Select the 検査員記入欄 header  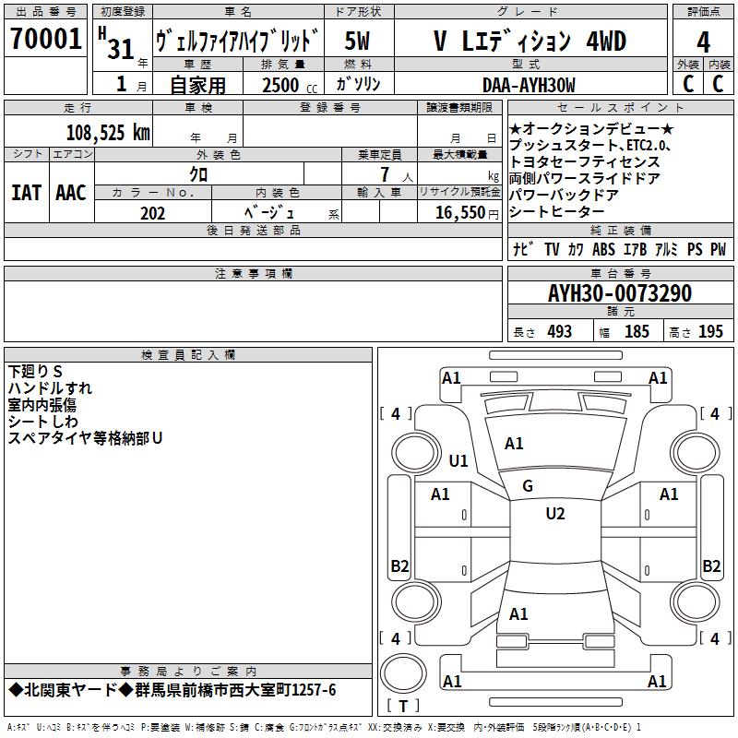[x=188, y=355]
